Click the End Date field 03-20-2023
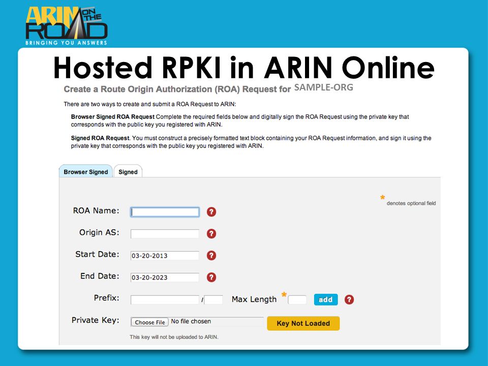The image size is (488, 366). coord(165,278)
